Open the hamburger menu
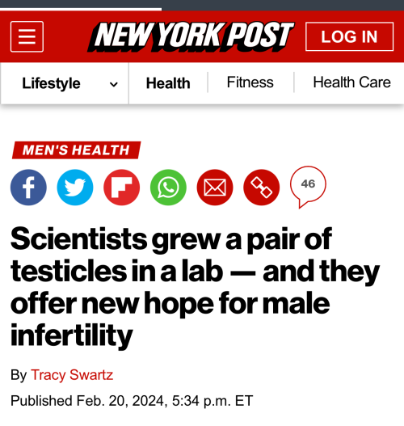Image resolution: width=404 pixels, height=426 pixels. click(x=27, y=36)
